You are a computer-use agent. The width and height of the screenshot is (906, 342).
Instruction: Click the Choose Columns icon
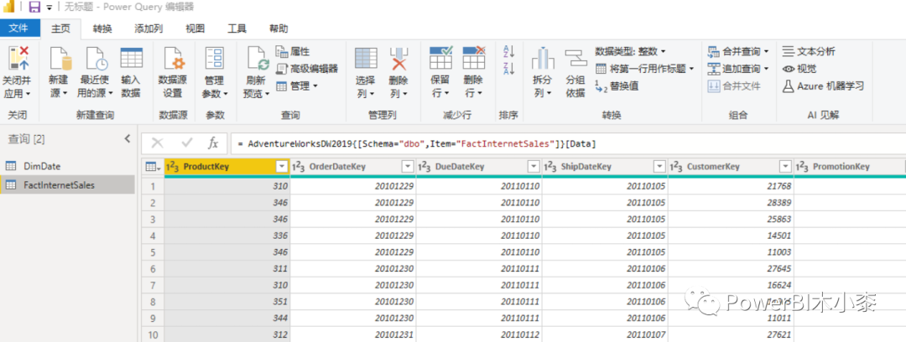(366, 60)
